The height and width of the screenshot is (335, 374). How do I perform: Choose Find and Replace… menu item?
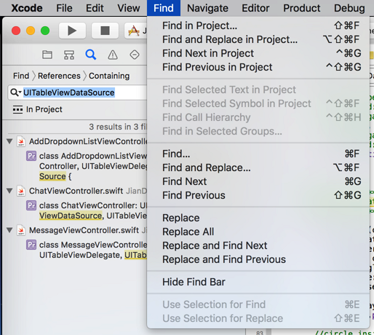click(x=258, y=167)
